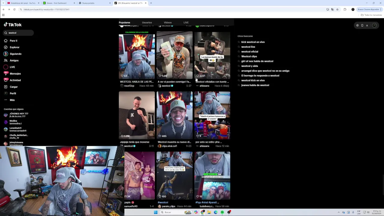
Task: Open Chrome extensions puzzle icon
Action: tap(345, 9)
